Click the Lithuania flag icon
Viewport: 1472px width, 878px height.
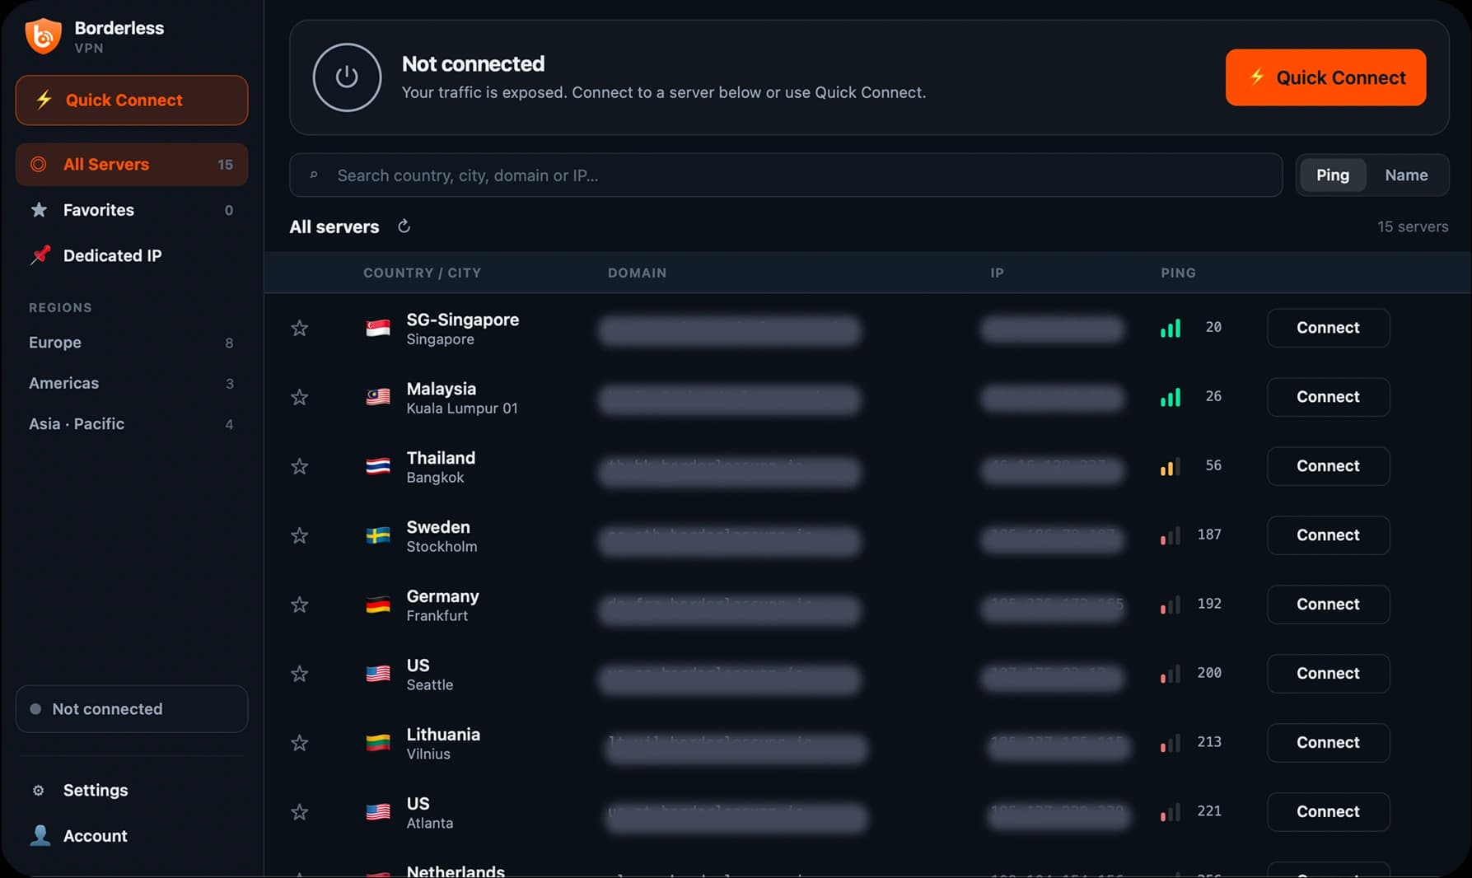pyautogui.click(x=378, y=743)
